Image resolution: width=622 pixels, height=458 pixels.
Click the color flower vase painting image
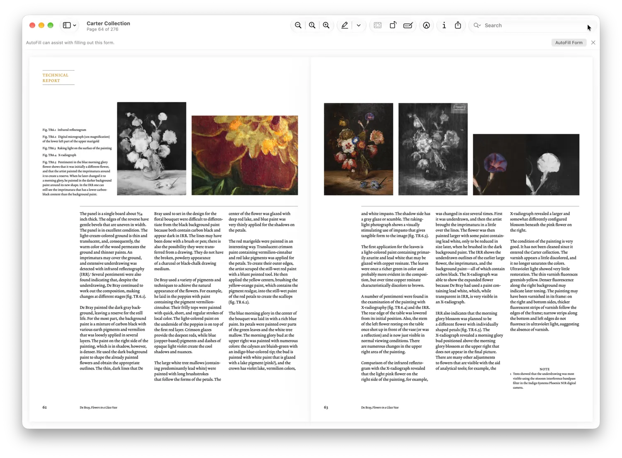coord(359,149)
